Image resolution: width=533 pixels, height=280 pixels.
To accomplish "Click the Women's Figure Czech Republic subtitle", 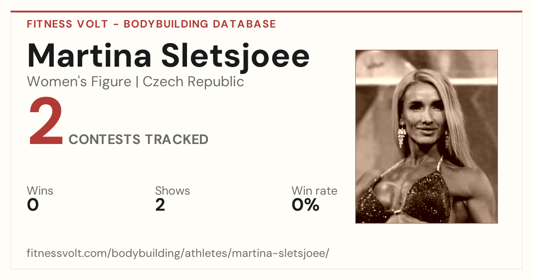I will 135,82.
